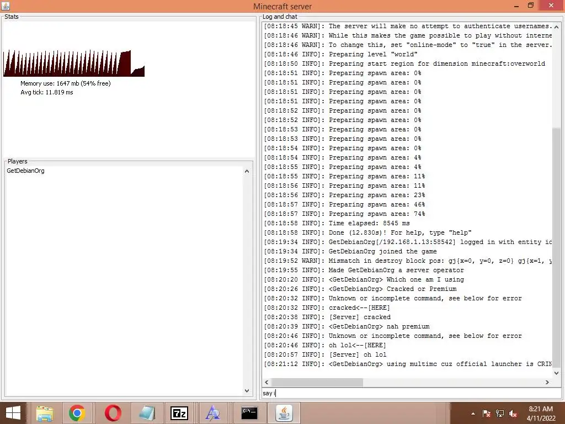The width and height of the screenshot is (565, 424).
Task: Click log line '[Server] oh lol'
Action: click(325, 354)
